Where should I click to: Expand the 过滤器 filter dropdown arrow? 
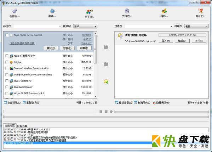(x=171, y=26)
